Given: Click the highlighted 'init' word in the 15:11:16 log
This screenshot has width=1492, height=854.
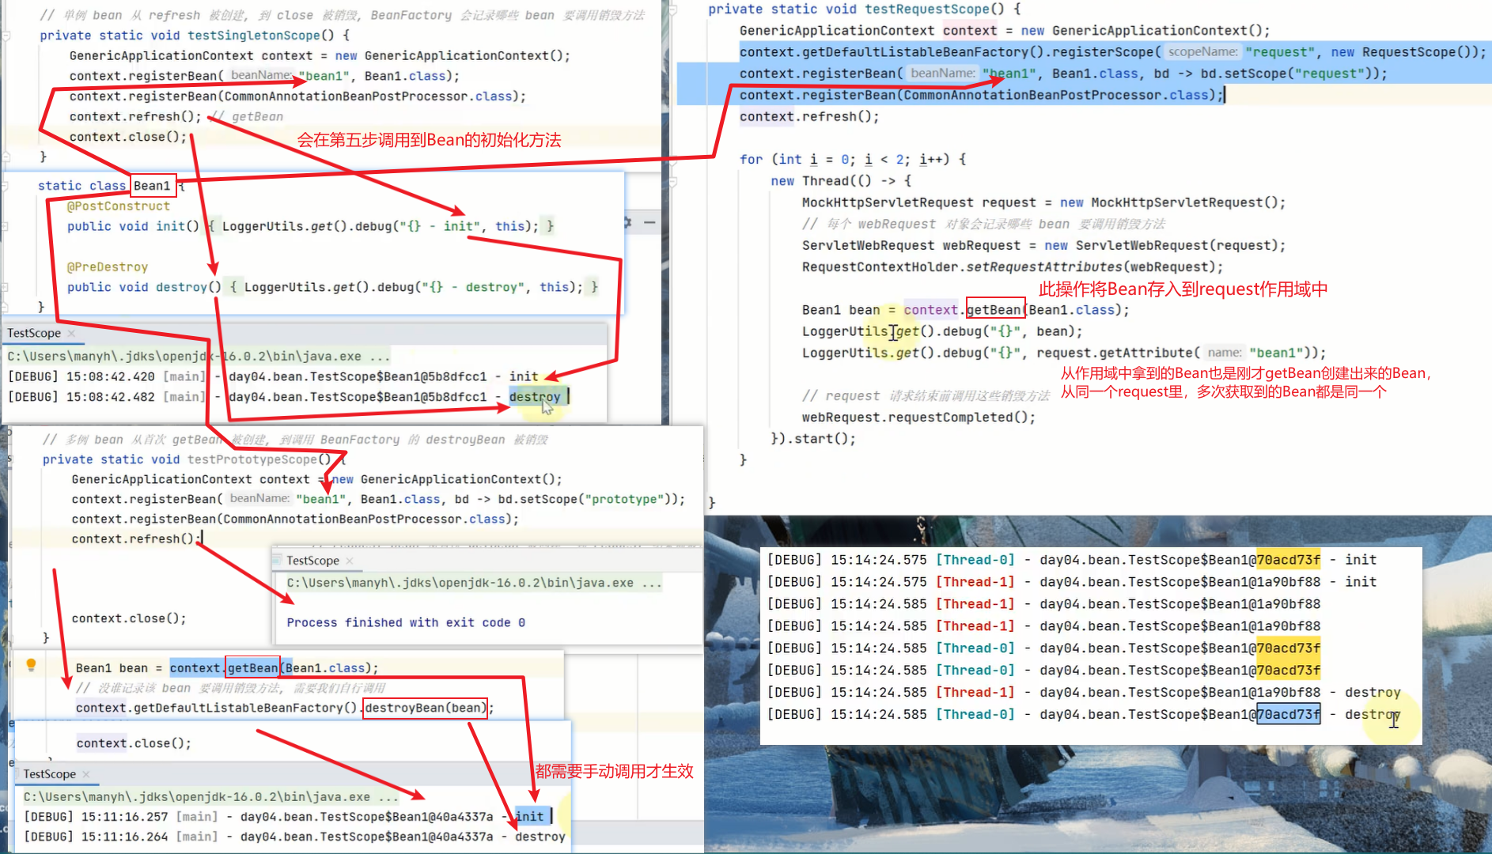Looking at the screenshot, I should (529, 816).
